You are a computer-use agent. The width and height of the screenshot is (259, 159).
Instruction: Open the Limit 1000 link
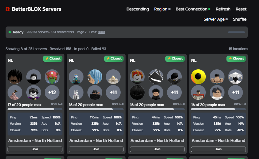click(101, 32)
